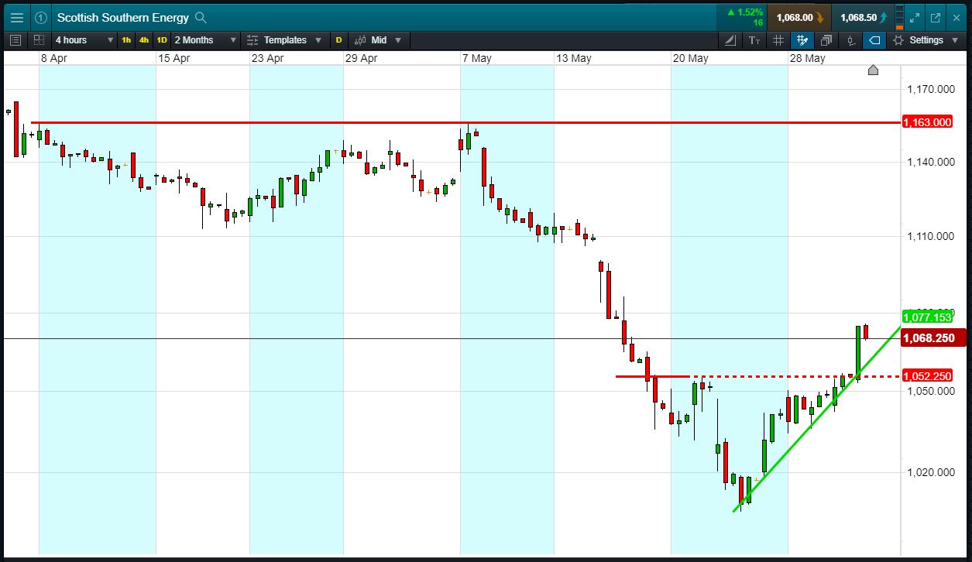Screen dimensions: 972x562
Task: Select the green 1,077.153 trendline label
Action: [928, 317]
